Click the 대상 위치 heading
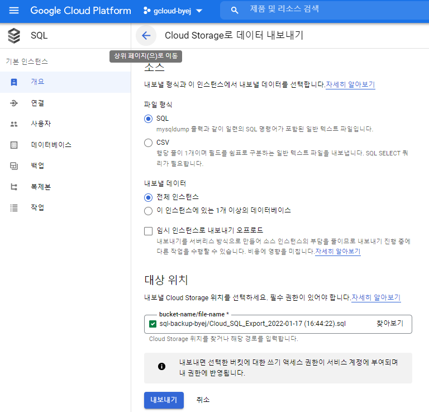 [166, 280]
